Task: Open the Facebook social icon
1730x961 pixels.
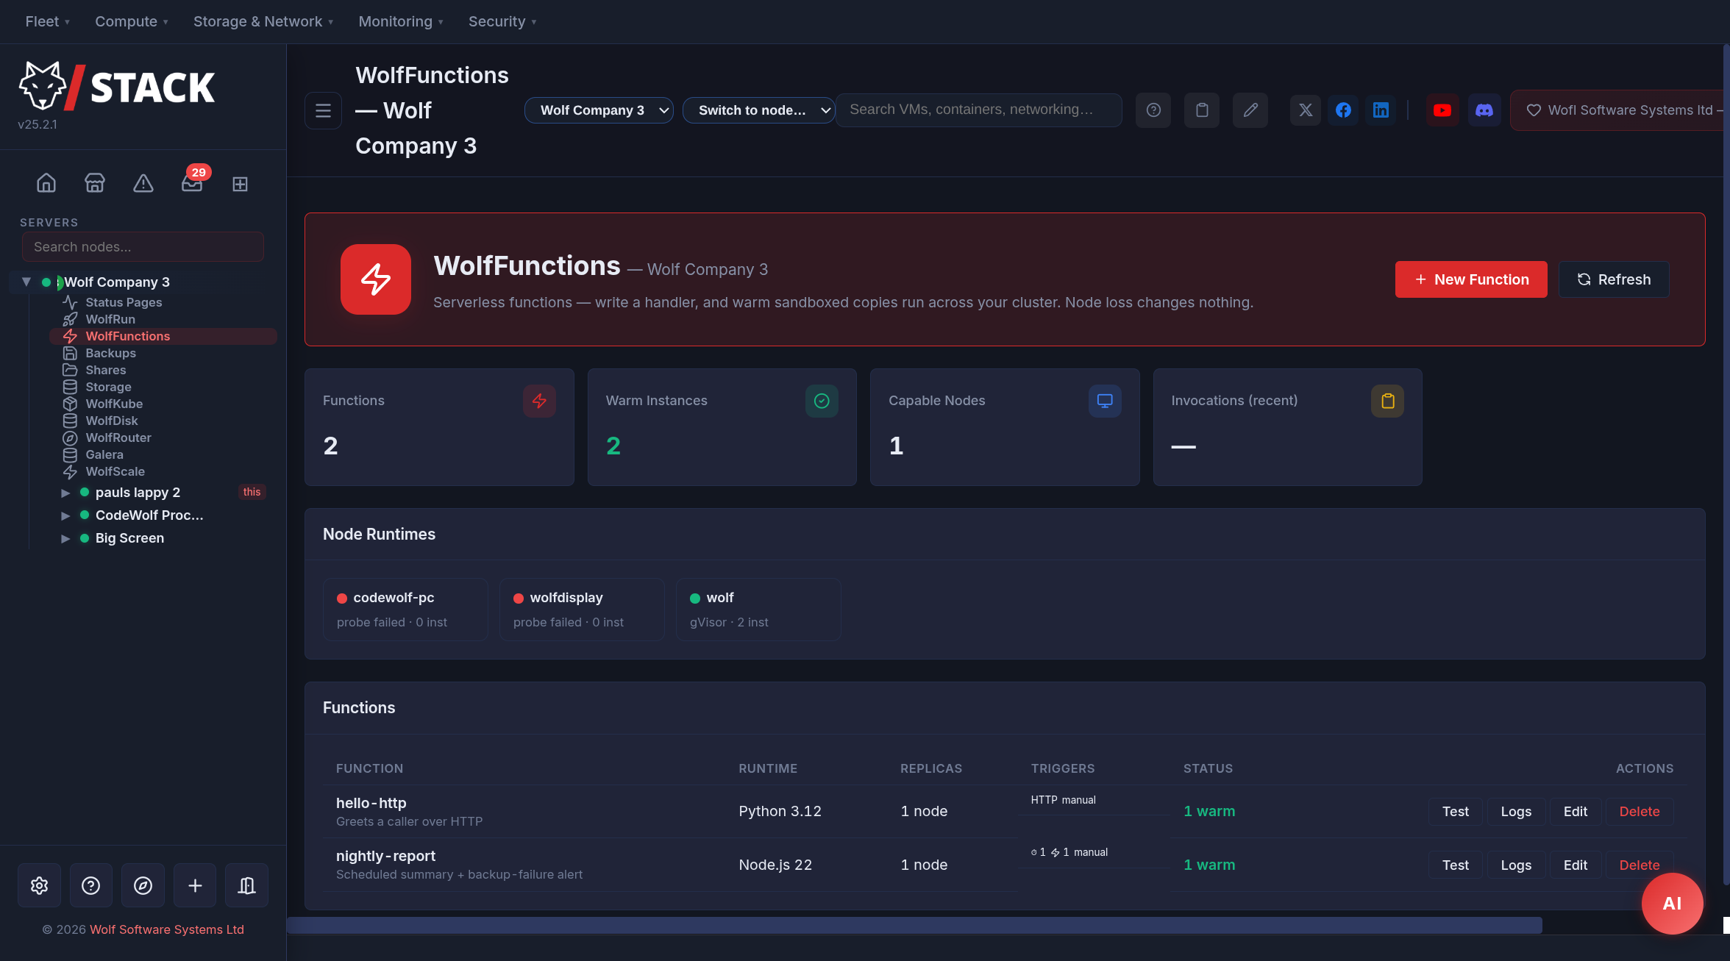Action: (x=1343, y=110)
